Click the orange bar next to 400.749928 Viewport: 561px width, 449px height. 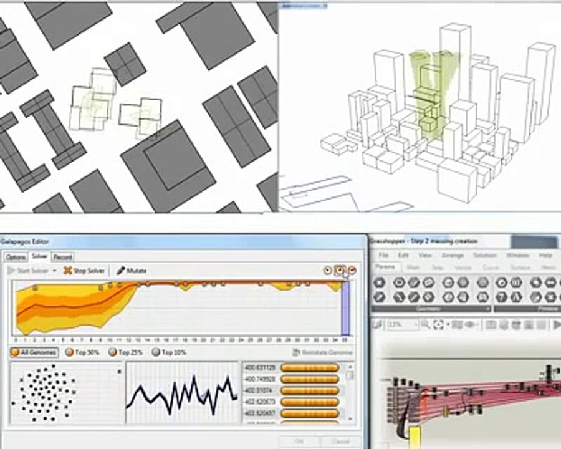(x=310, y=379)
